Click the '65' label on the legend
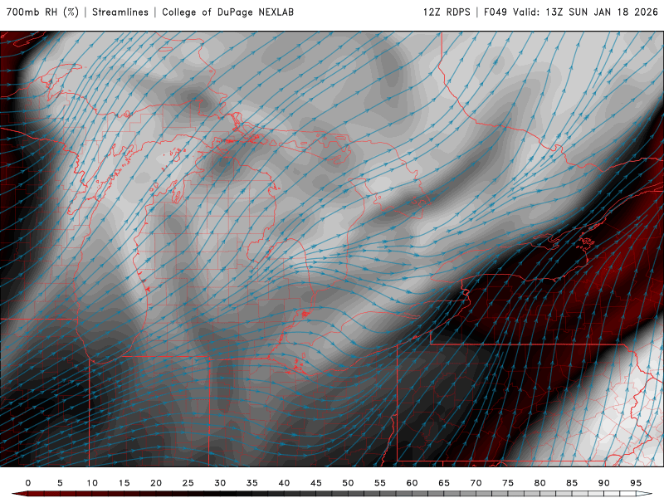The image size is (664, 498). click(444, 483)
